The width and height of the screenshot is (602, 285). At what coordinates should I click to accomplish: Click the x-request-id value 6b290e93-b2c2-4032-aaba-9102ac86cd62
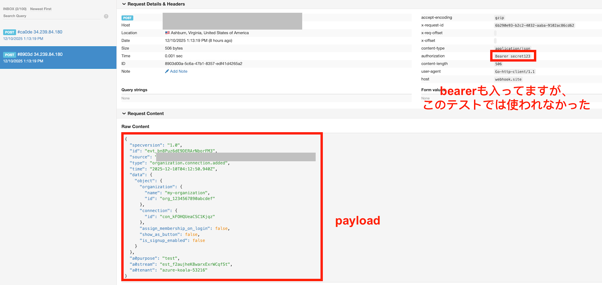[535, 26]
